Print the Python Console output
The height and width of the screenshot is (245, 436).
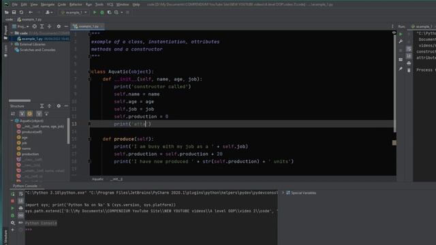coord(21,208)
